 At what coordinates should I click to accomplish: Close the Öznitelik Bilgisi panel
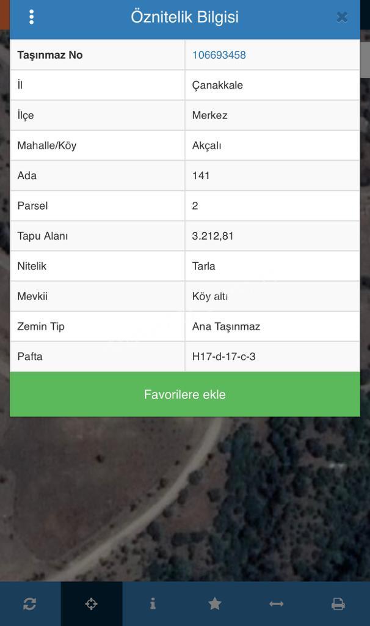(x=342, y=17)
